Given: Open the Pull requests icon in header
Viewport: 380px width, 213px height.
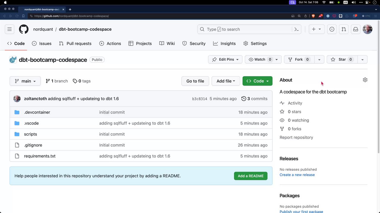Looking at the screenshot, I should tap(344, 29).
